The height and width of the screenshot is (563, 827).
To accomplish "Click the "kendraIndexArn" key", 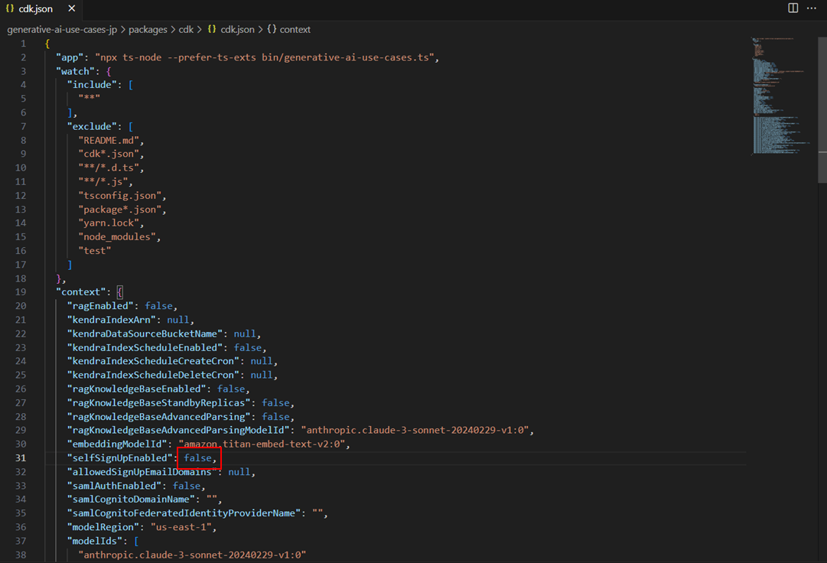I will (111, 320).
